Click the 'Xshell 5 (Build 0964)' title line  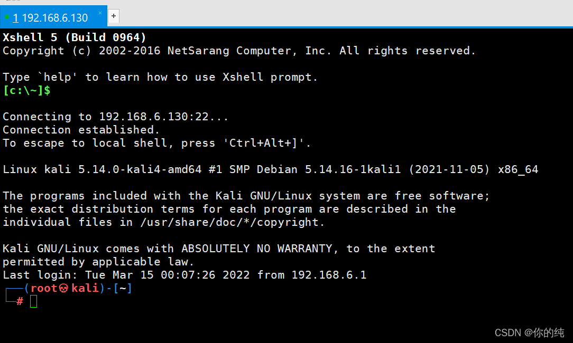pos(74,37)
